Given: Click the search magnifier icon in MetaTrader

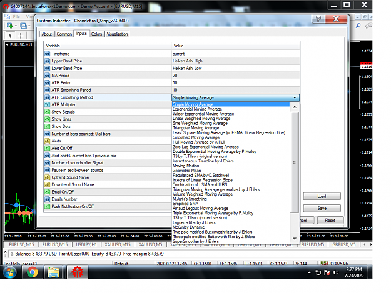Looking at the screenshot, I should tap(358, 26).
